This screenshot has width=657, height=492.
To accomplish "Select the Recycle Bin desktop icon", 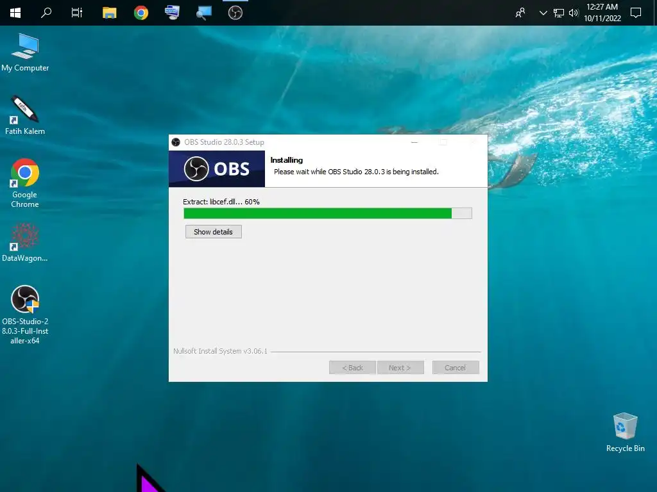I will coord(625,432).
